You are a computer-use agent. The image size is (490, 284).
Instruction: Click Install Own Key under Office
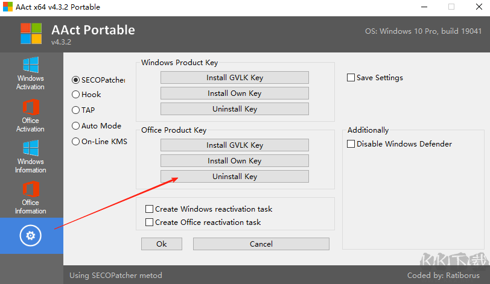[x=235, y=161]
